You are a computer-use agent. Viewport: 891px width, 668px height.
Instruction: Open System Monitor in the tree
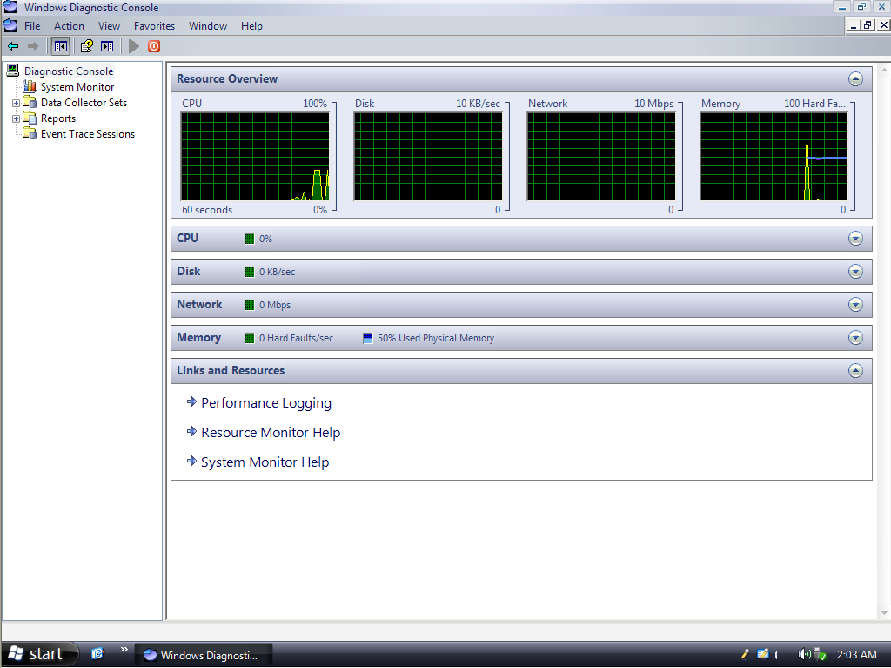(x=77, y=87)
